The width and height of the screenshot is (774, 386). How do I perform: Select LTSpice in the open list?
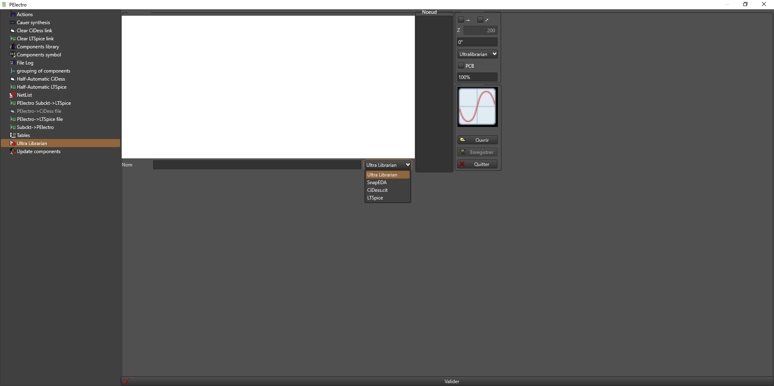(x=375, y=198)
